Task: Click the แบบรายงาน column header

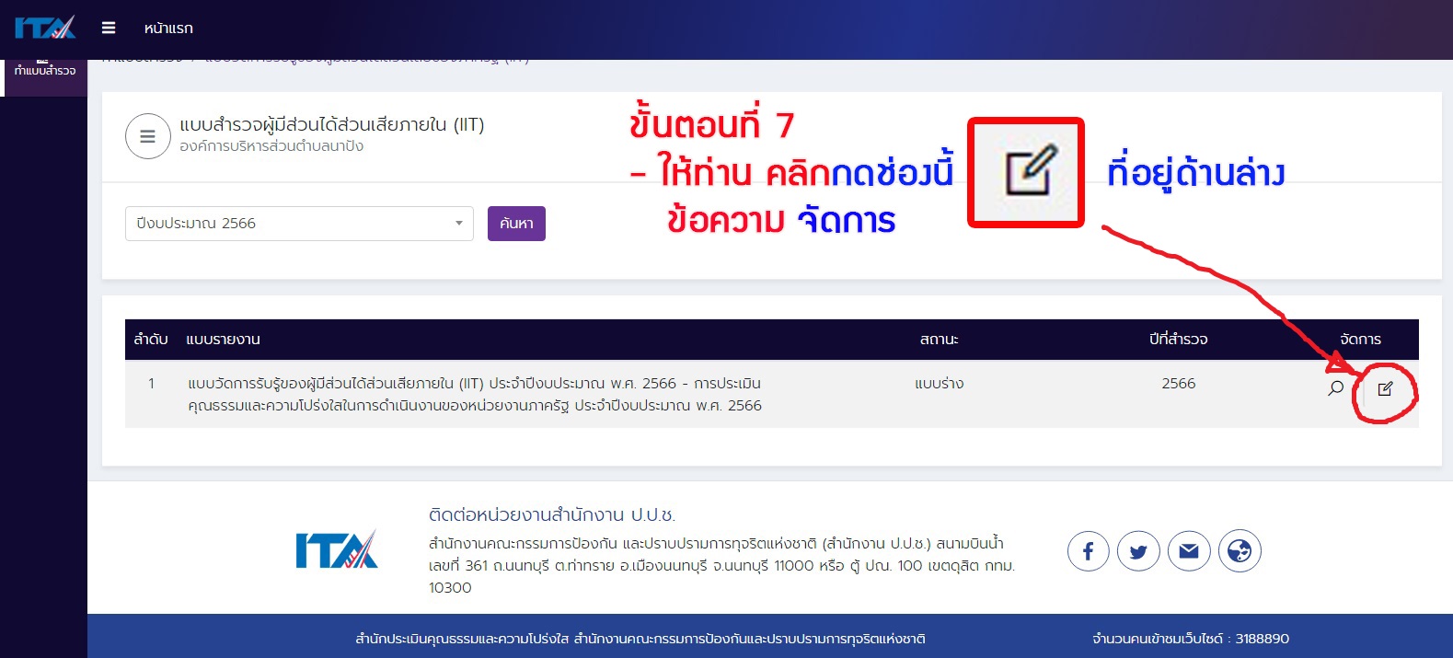Action: pos(223,340)
